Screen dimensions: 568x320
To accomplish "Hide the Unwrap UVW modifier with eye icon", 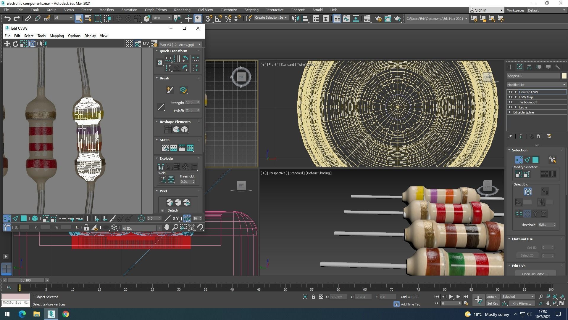I will coord(510,92).
